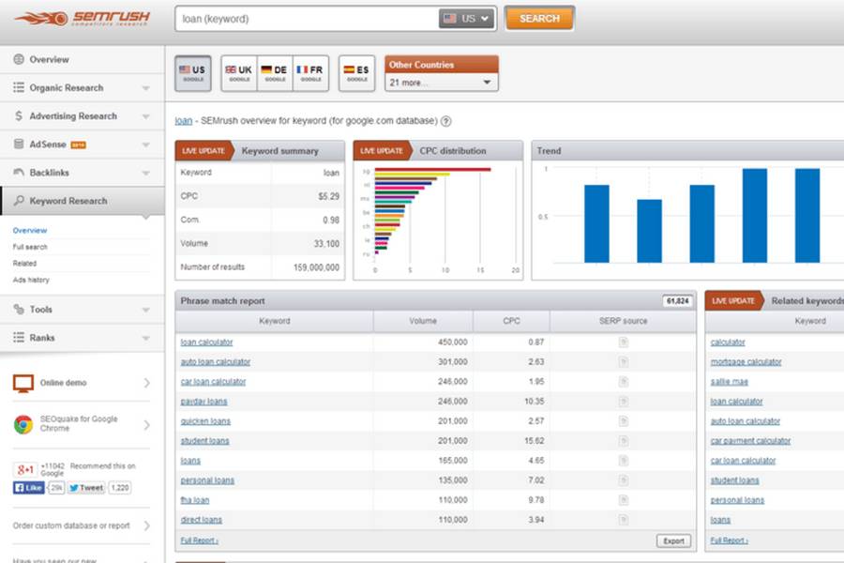
Task: Open the US country dropdown in search bar
Action: (x=466, y=19)
